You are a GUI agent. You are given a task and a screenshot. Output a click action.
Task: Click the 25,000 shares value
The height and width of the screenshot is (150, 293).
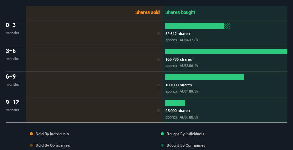click(x=177, y=111)
